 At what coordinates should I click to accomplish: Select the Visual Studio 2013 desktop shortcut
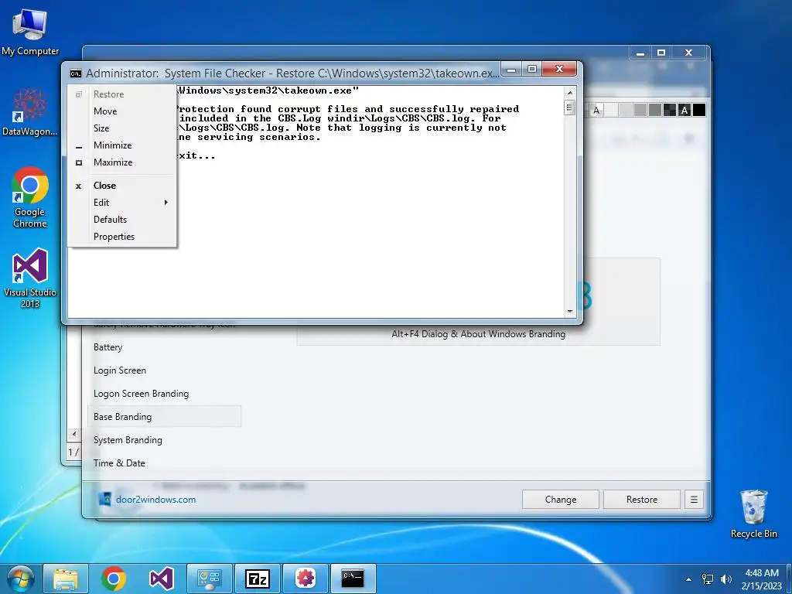(30, 278)
